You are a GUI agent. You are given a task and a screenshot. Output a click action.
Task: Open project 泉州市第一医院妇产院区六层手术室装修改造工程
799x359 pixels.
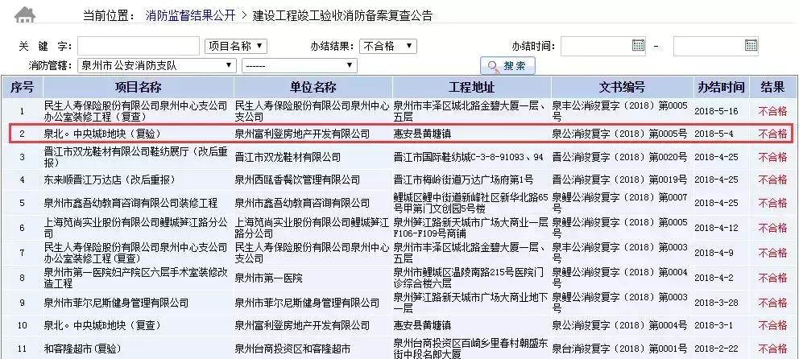(x=135, y=278)
